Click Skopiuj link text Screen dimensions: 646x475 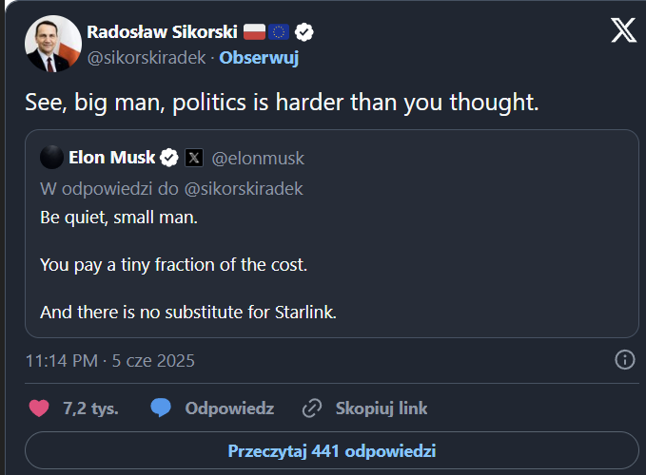[x=382, y=408]
